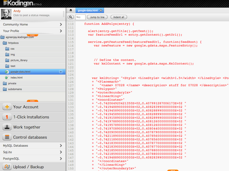Click the home icon tab
229x171 pixels.
(x=71, y=10)
